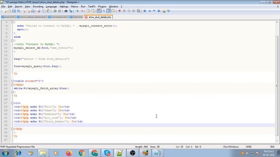This screenshot has width=280, height=157.
Task: Click the vertical scrollbar down arrow
Action: [x=277, y=141]
